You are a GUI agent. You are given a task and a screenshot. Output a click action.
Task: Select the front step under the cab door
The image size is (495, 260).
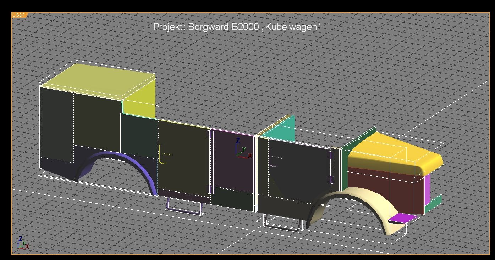[x=282, y=223]
